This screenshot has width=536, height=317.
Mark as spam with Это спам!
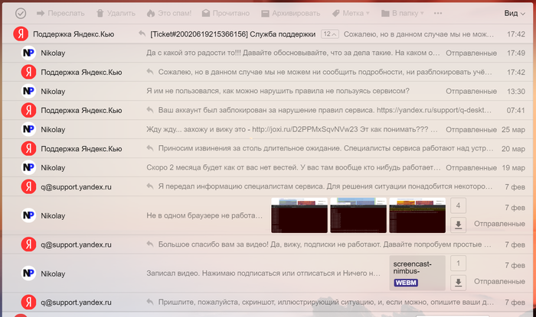click(x=169, y=13)
